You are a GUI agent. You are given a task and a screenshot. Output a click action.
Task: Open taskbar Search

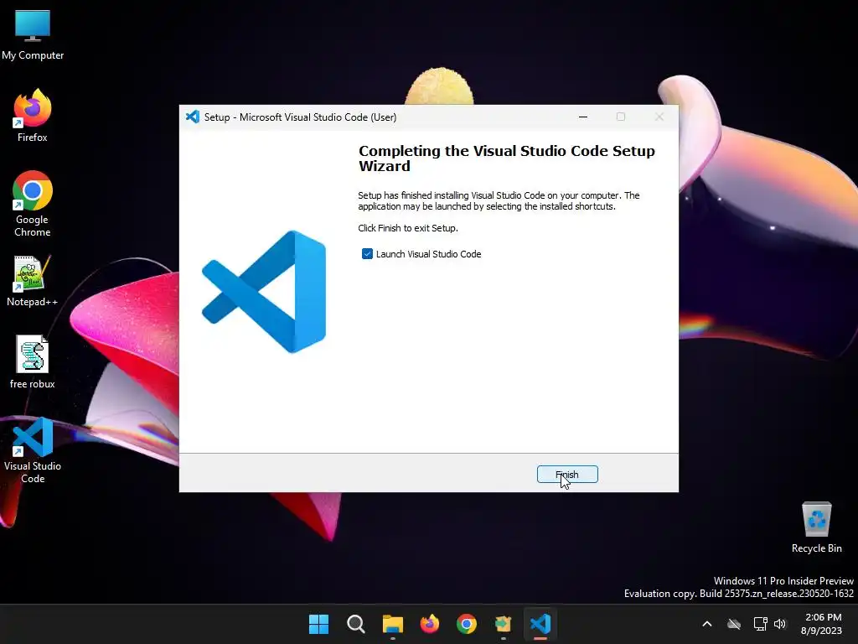coord(355,624)
